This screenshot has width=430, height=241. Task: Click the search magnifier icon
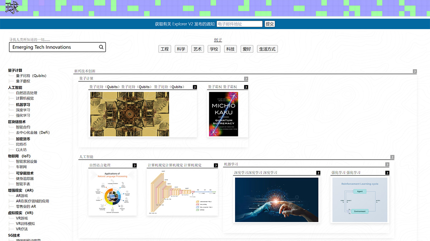(101, 47)
